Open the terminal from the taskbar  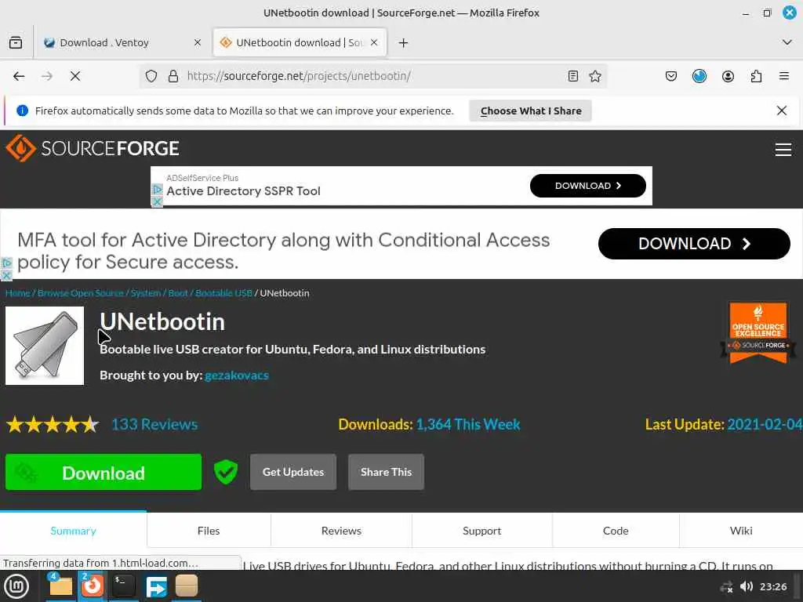(x=123, y=586)
